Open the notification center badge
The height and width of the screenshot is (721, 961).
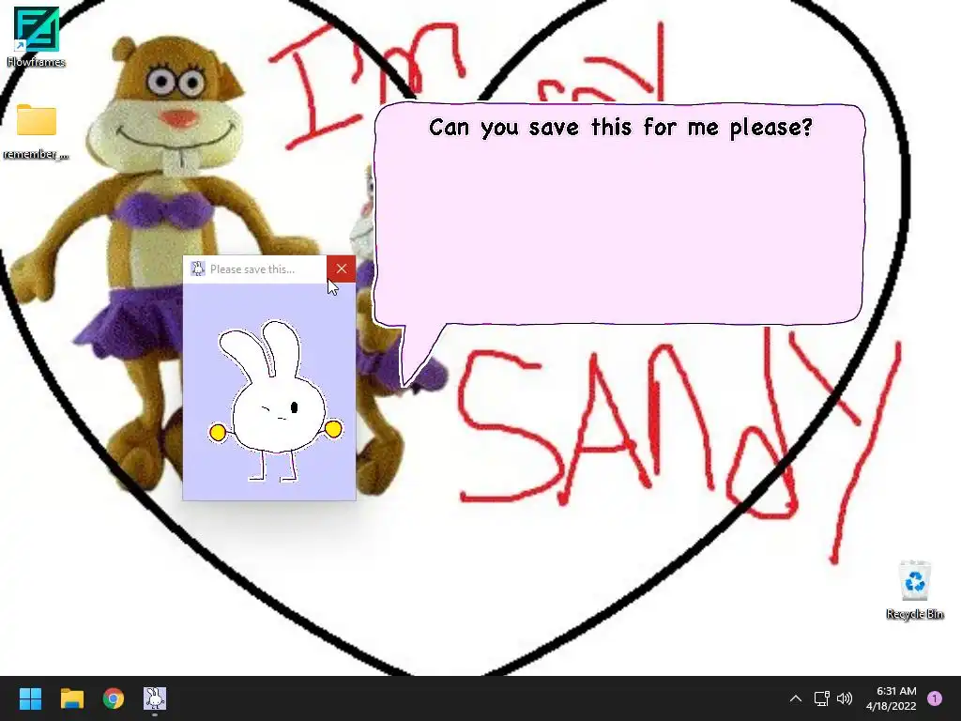935,698
